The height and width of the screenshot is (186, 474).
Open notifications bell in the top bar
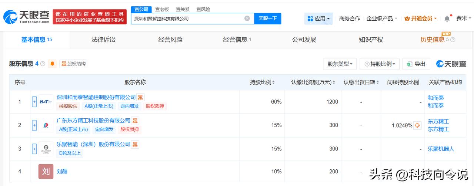click(447, 18)
